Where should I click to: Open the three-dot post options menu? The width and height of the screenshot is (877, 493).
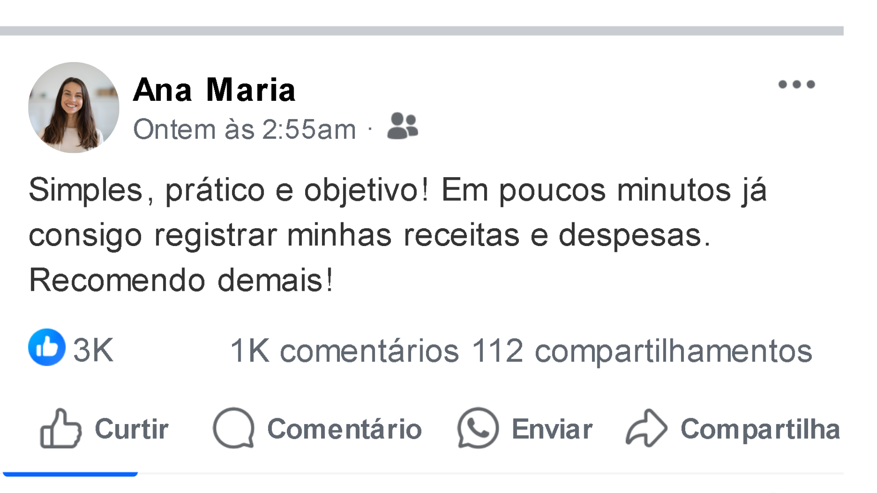[797, 84]
